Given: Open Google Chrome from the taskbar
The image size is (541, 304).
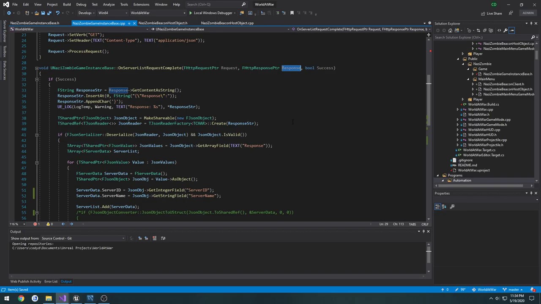Looking at the screenshot, I should coord(21,299).
